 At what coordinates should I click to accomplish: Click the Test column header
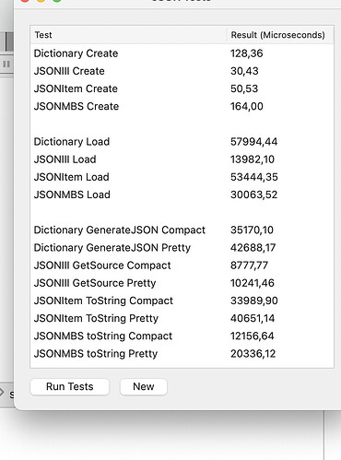point(128,35)
